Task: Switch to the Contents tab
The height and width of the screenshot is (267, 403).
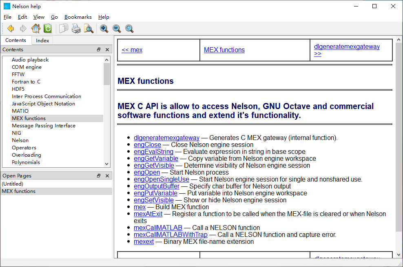Action: (x=15, y=40)
